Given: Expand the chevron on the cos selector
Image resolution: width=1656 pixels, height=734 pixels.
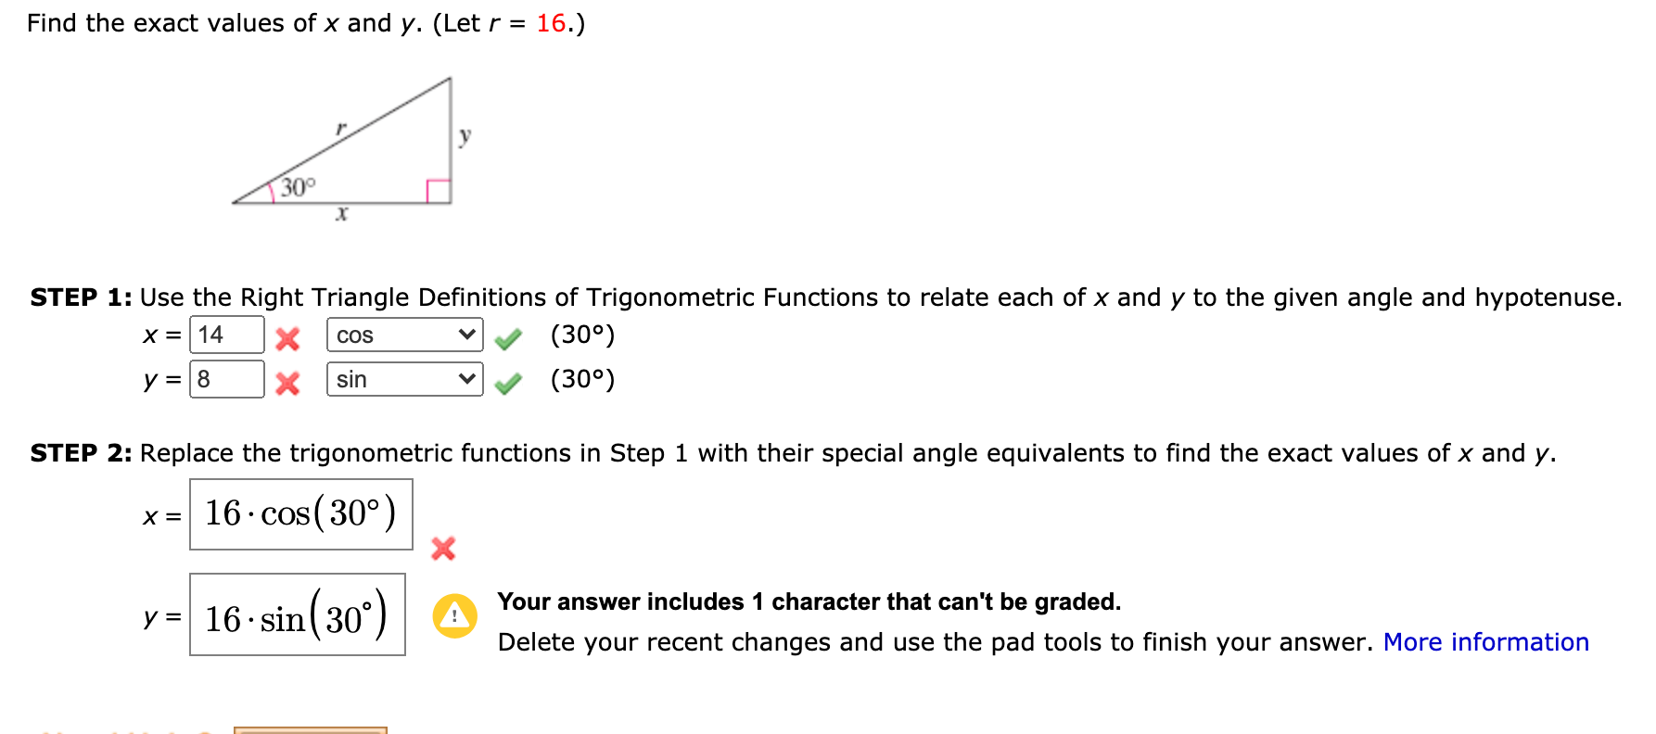Looking at the screenshot, I should click(467, 335).
